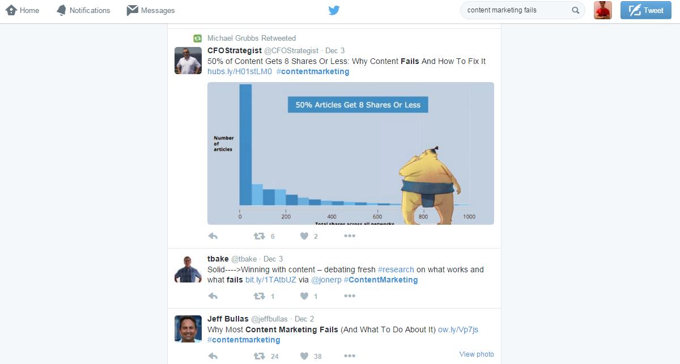
Task: Open CFOStrategist's profile picture
Action: (x=188, y=61)
